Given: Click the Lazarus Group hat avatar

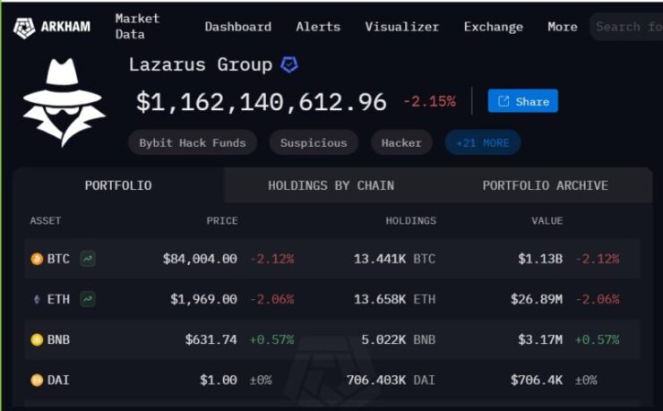Looking at the screenshot, I should point(64,103).
